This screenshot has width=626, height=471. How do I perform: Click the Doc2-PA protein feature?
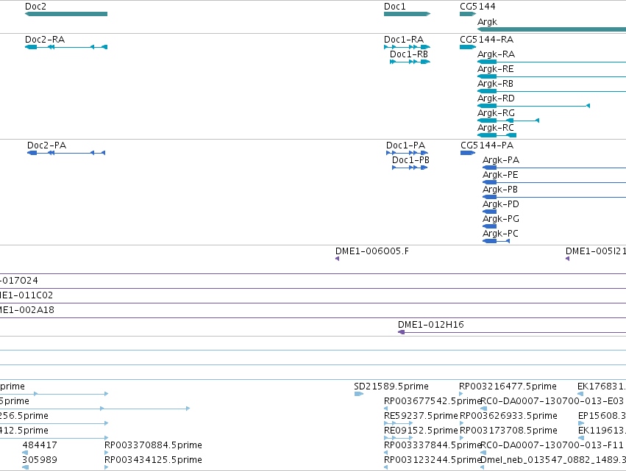pyautogui.click(x=66, y=153)
